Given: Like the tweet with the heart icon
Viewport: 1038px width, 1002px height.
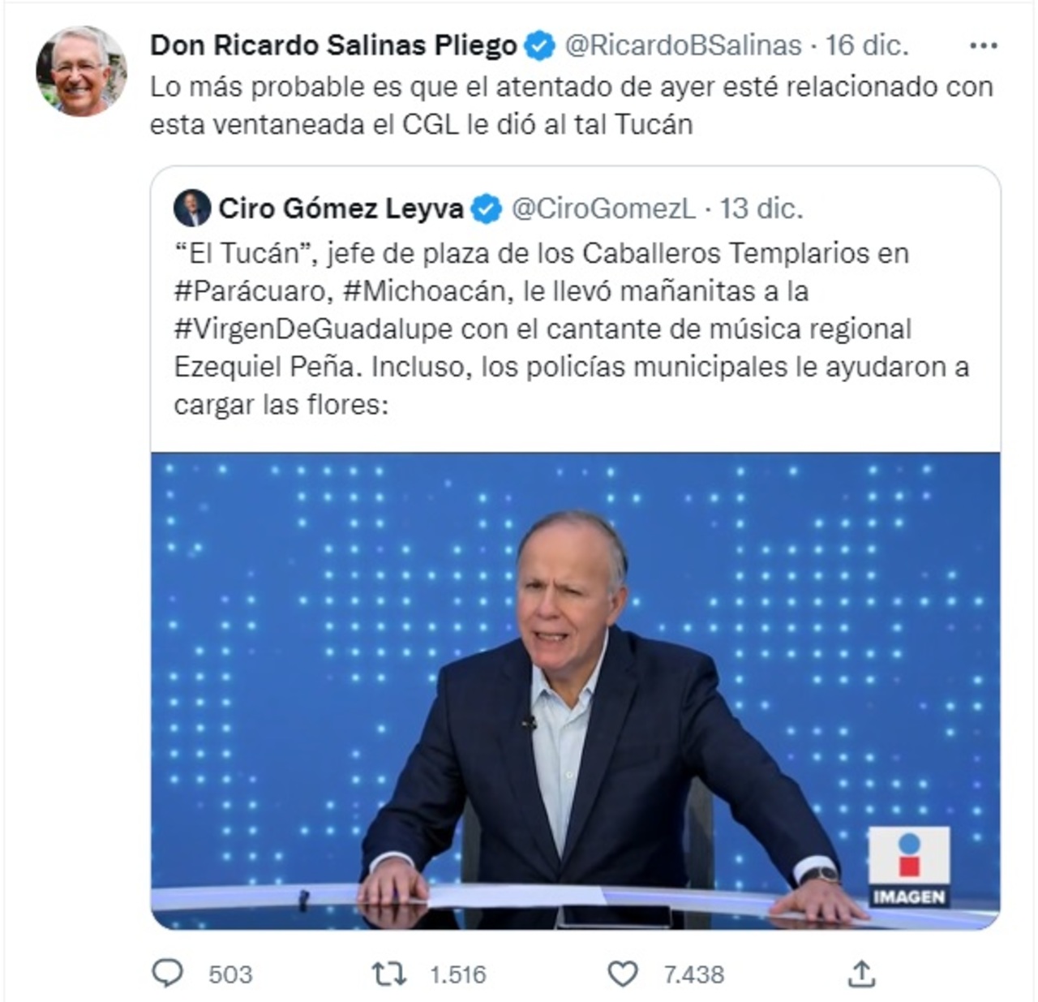Looking at the screenshot, I should [623, 974].
